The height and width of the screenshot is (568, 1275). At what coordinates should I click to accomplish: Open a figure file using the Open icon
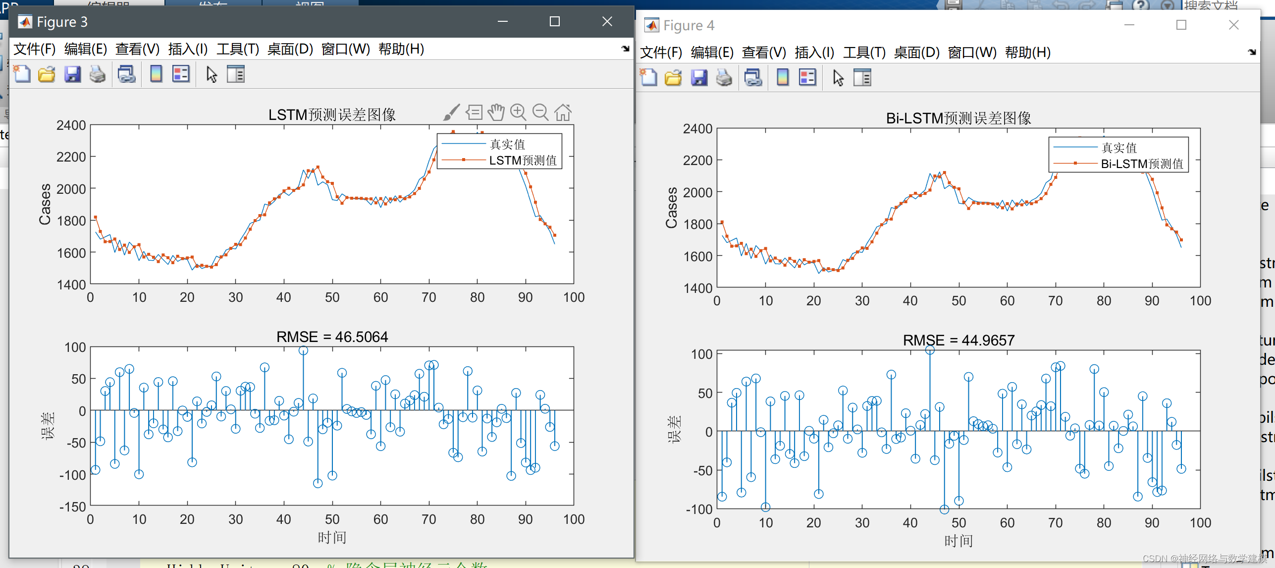(x=46, y=73)
